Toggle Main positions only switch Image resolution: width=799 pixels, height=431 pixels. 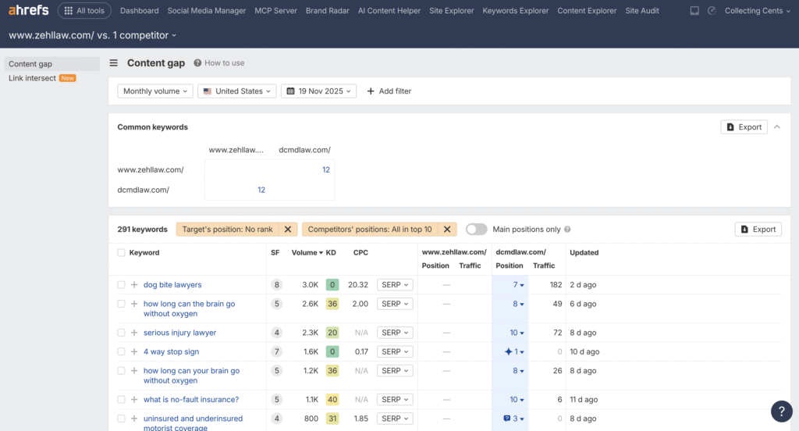(476, 230)
